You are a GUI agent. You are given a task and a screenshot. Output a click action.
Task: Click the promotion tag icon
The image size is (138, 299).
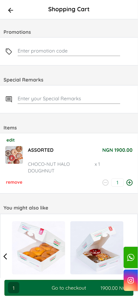tap(9, 52)
